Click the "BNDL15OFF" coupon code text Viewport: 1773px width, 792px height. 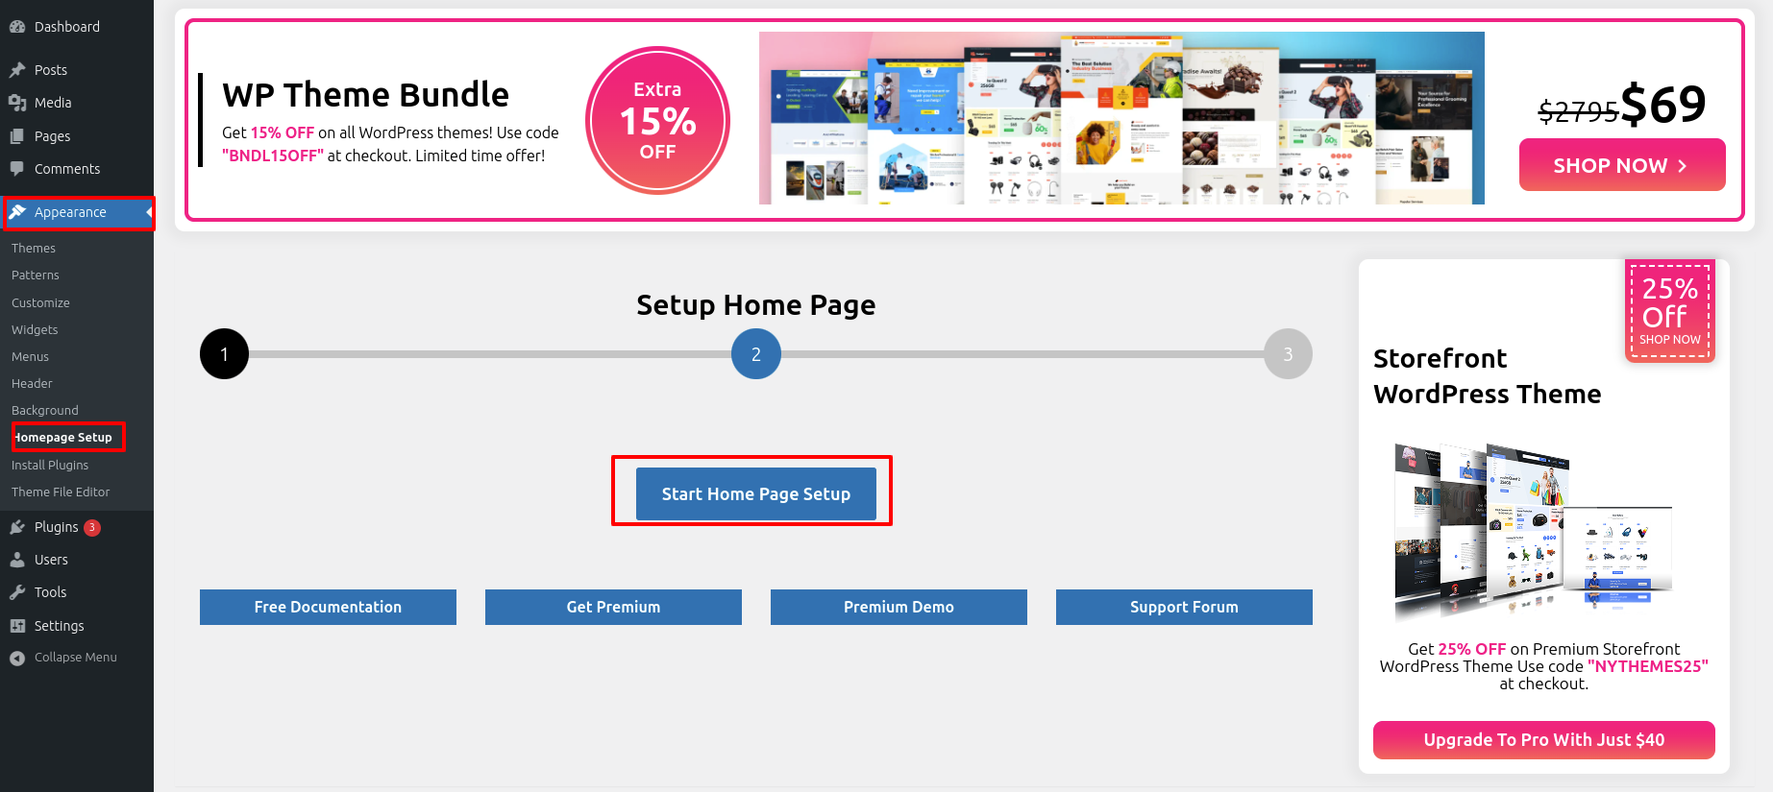(273, 156)
